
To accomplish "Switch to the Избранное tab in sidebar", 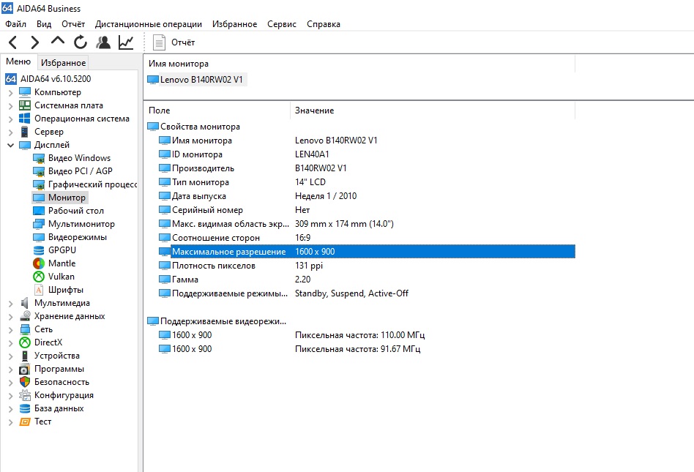I will point(63,63).
